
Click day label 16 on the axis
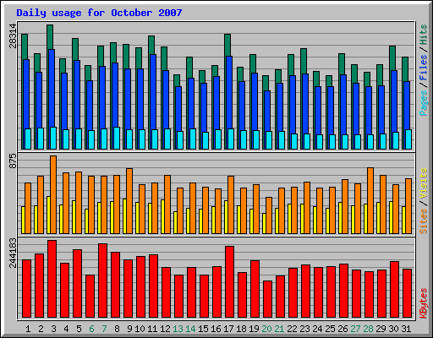[216, 329]
